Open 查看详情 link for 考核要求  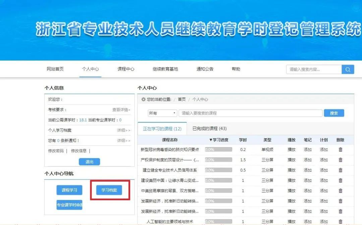click(x=121, y=110)
